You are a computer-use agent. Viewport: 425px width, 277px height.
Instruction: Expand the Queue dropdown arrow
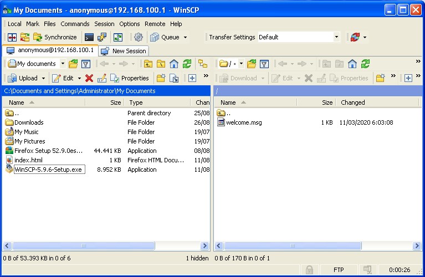[x=185, y=37]
